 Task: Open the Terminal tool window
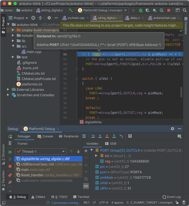pyautogui.click(x=81, y=197)
